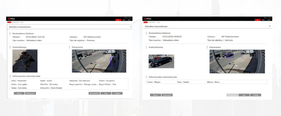Click the admin user in the Persona window header

coord(126,18)
